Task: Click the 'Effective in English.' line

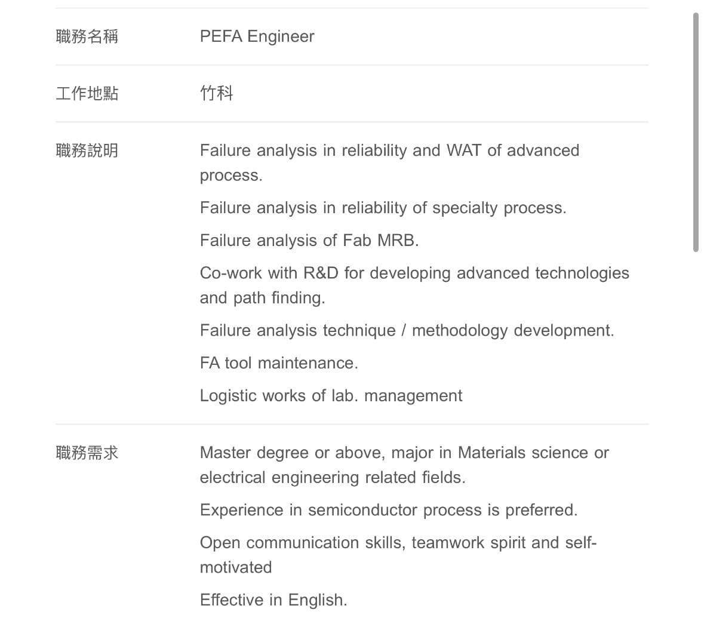Action: click(273, 600)
